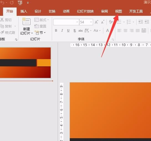Open the 插入 ribbon tab
This screenshot has width=151, height=141.
(24, 11)
